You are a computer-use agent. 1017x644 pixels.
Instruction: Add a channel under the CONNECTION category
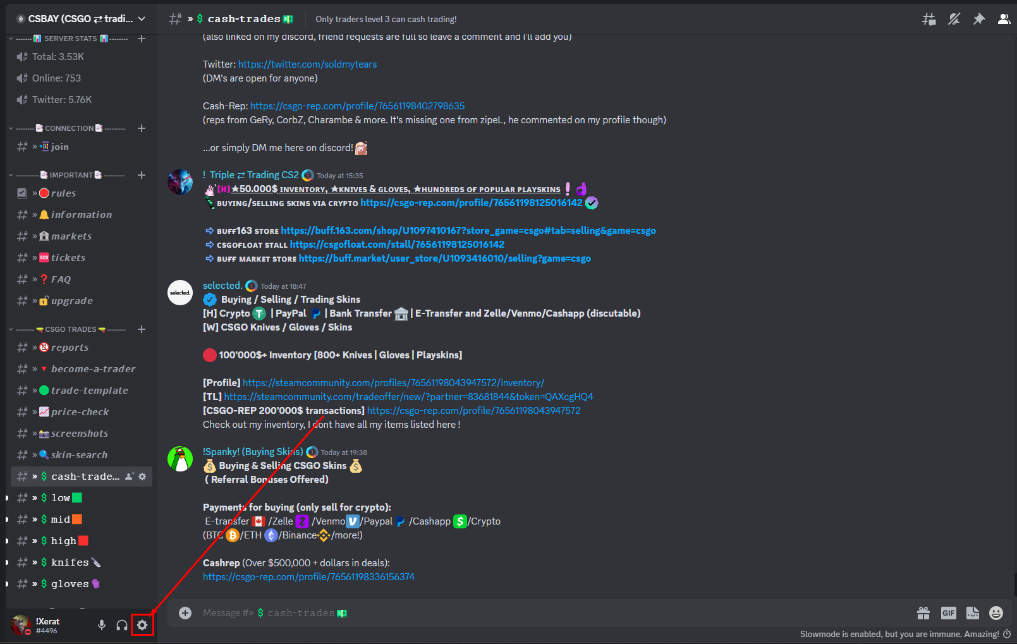point(142,128)
